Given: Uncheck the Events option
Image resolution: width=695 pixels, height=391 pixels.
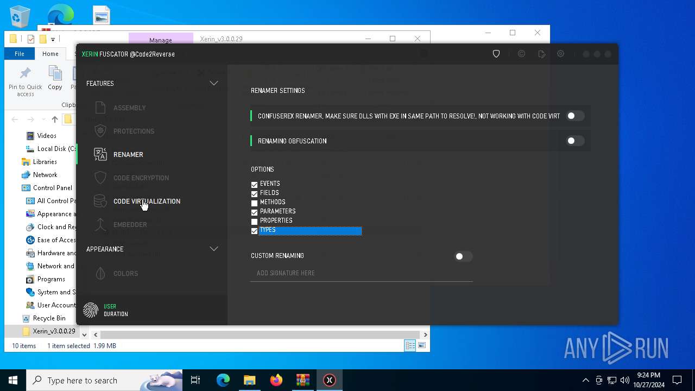Looking at the screenshot, I should 254,185.
